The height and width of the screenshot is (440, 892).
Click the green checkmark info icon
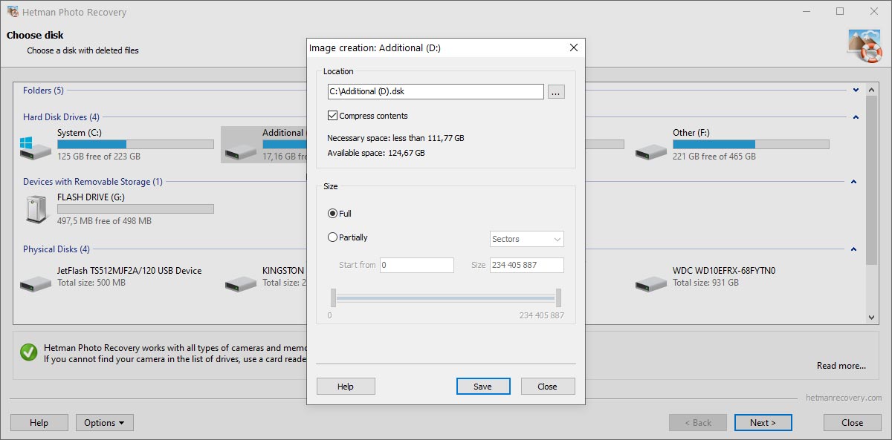(29, 352)
